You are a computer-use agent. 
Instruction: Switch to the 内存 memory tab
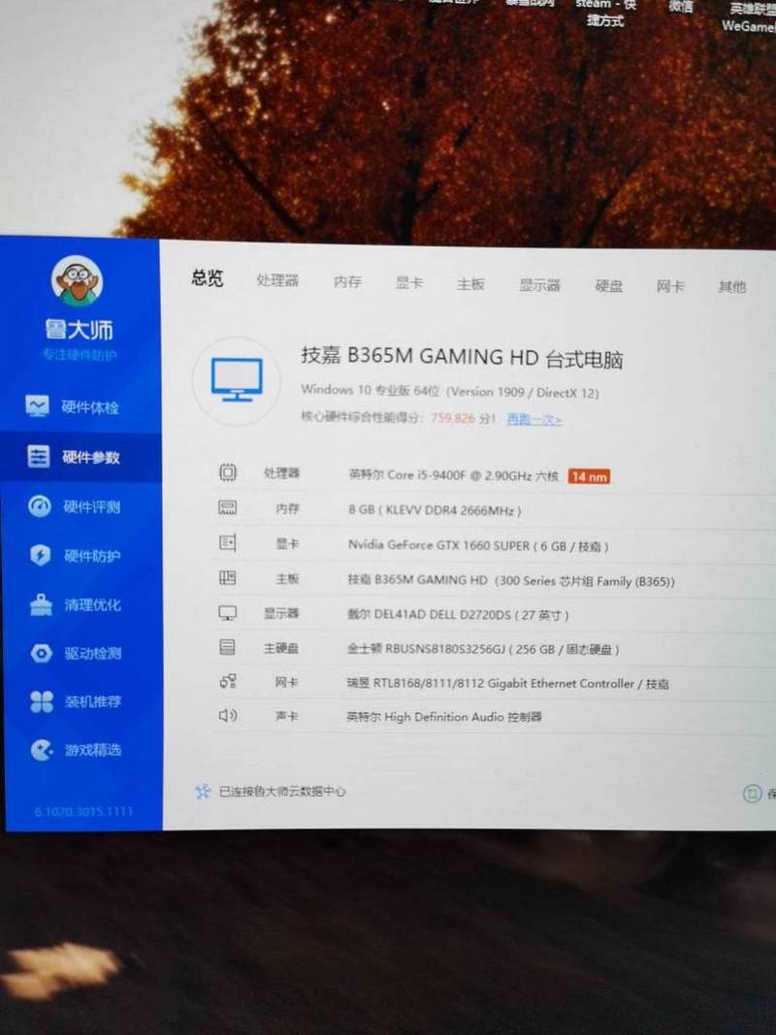(347, 282)
